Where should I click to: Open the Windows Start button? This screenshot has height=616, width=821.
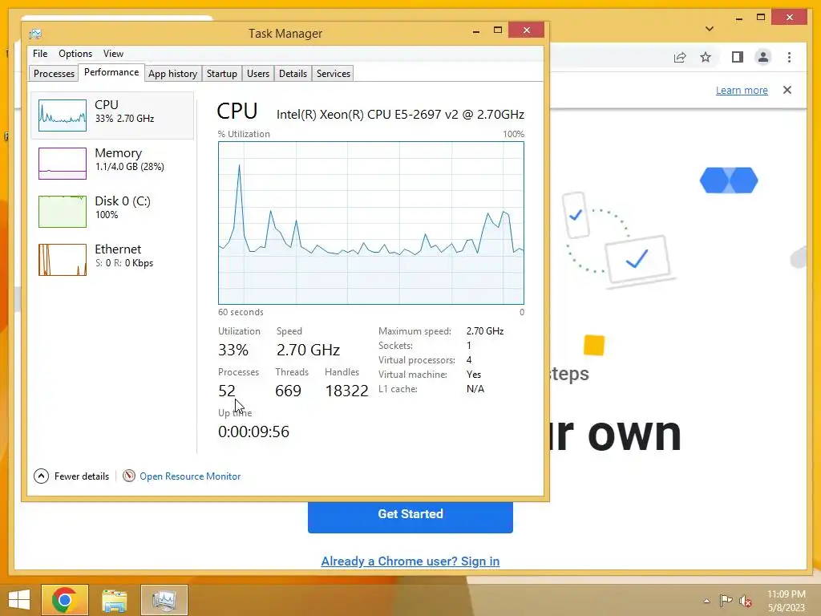tap(19, 600)
